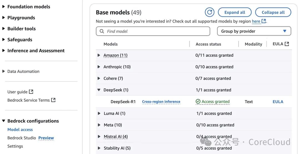Open external link icon beside Bedrock Service Terms

[x=53, y=100]
